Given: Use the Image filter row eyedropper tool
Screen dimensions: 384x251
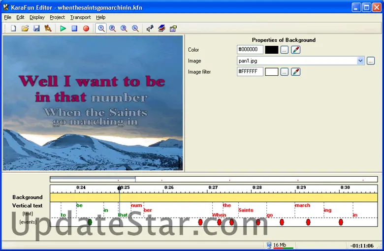Looking at the screenshot, I should coord(295,72).
